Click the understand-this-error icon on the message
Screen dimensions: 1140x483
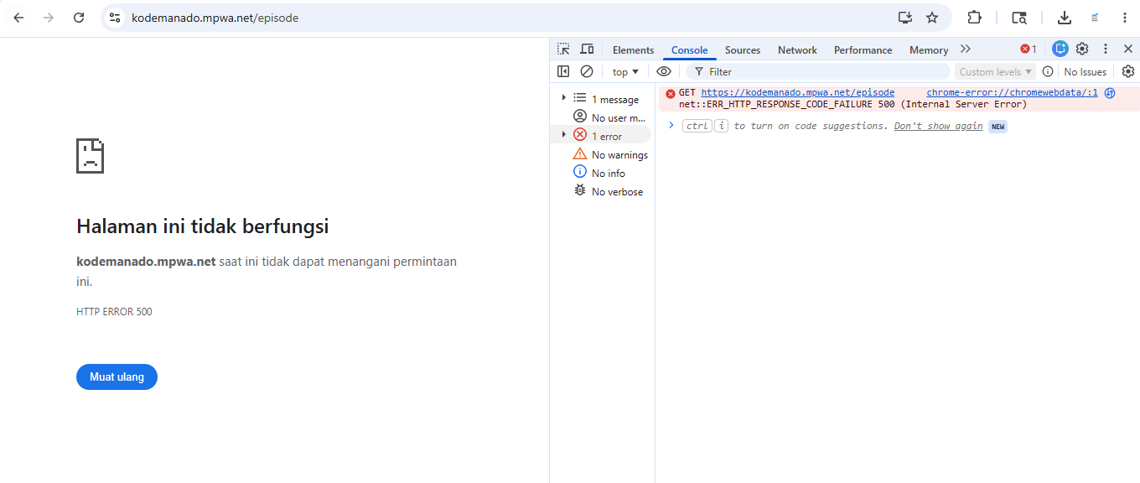(x=1110, y=93)
